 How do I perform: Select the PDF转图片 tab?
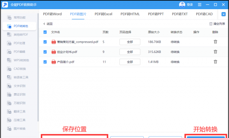click(78, 14)
